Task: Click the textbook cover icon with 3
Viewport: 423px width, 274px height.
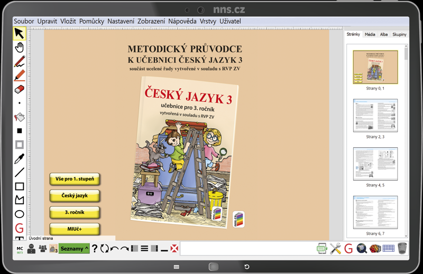Action: (x=53, y=249)
